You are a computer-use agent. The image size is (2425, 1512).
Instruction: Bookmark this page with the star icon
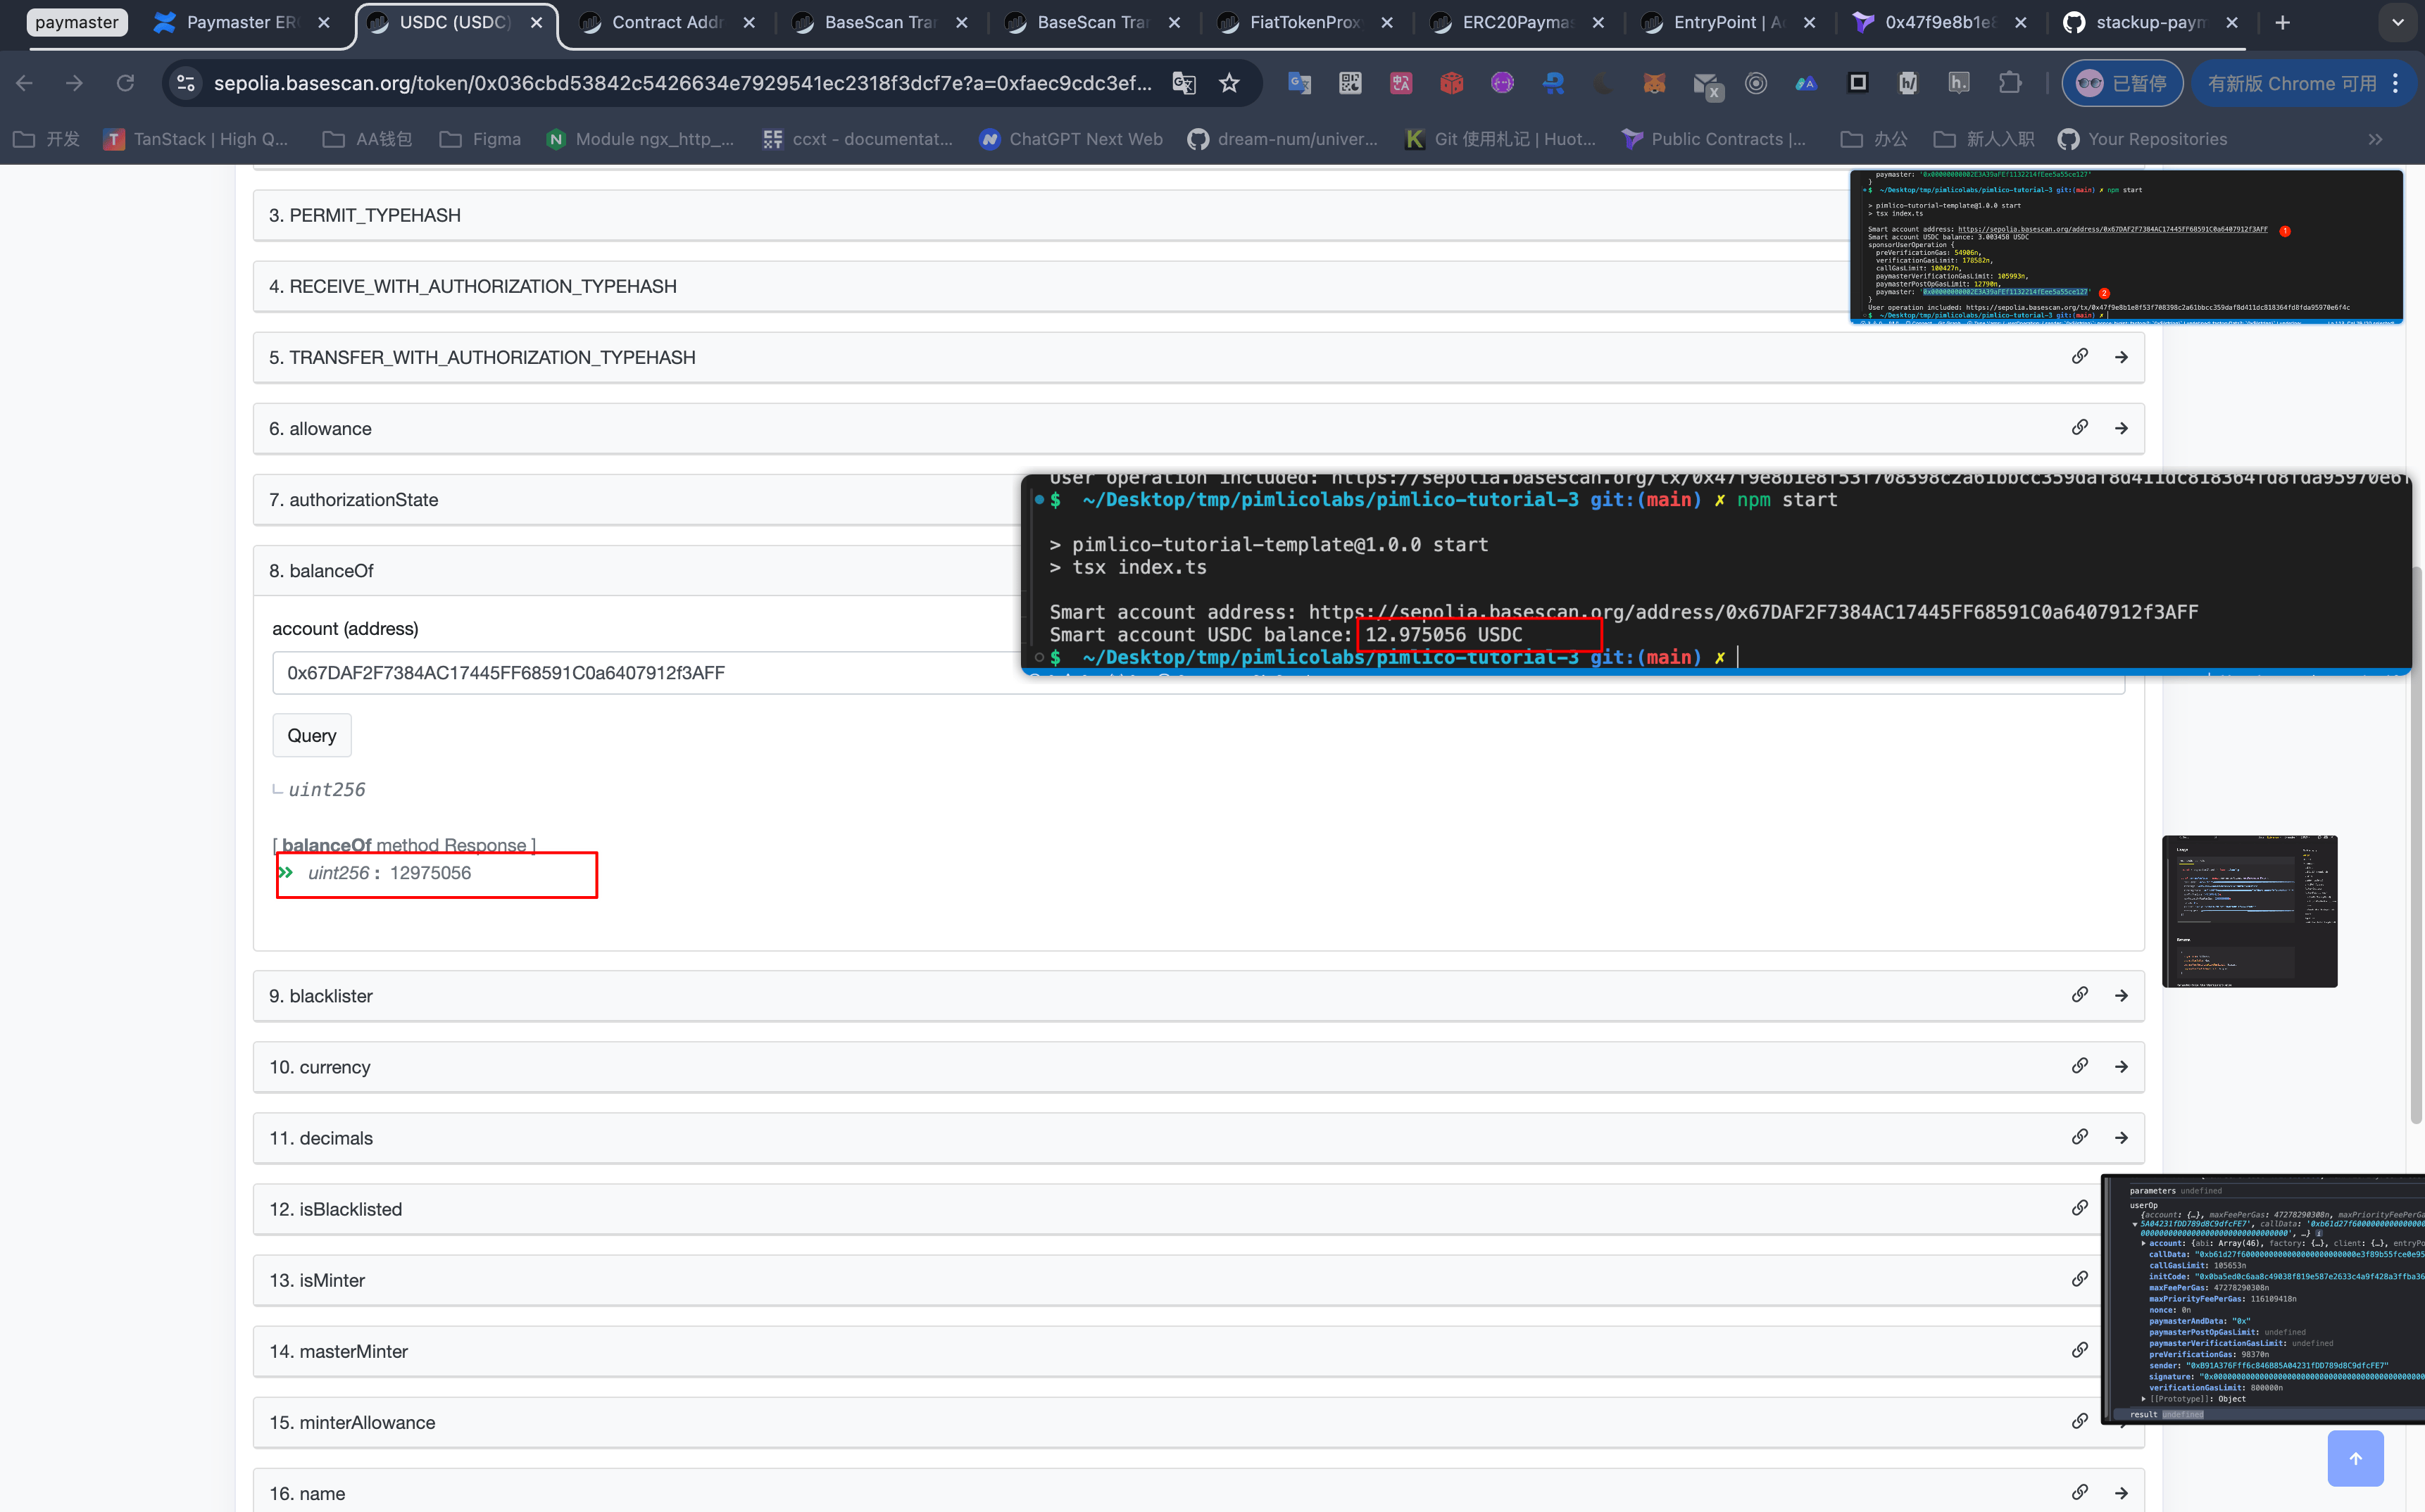coord(1230,83)
